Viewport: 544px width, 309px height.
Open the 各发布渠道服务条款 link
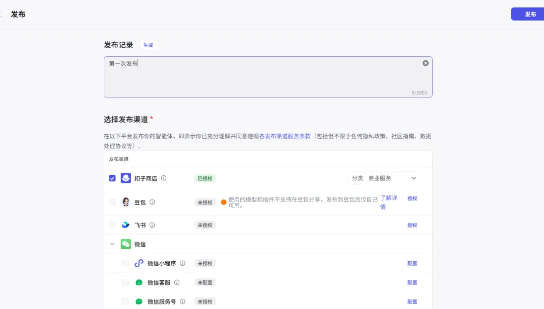[285, 136]
